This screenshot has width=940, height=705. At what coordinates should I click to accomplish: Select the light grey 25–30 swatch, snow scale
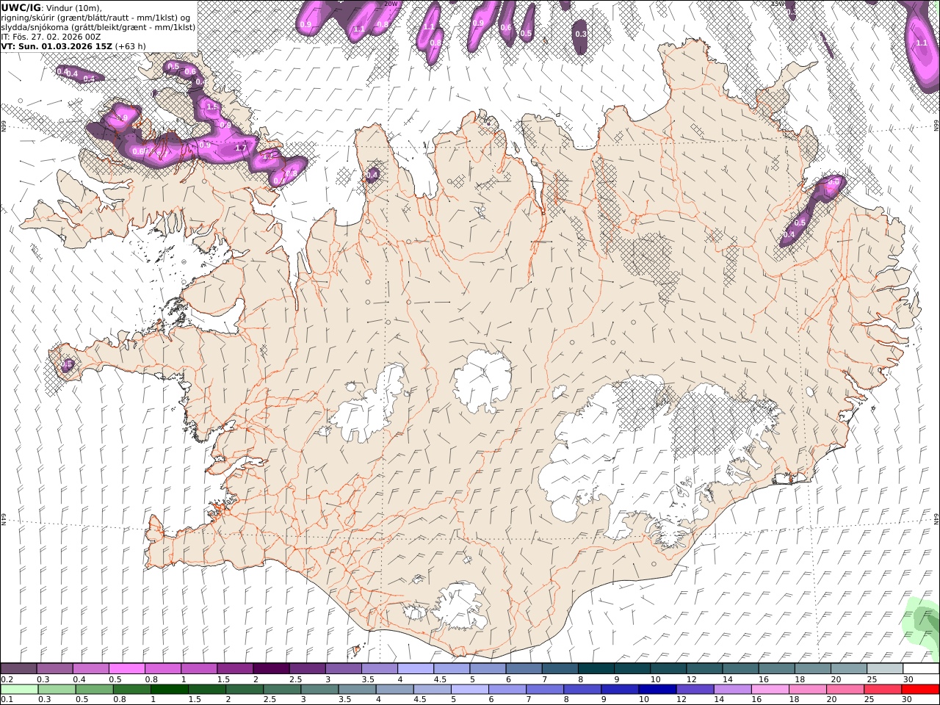(886, 669)
